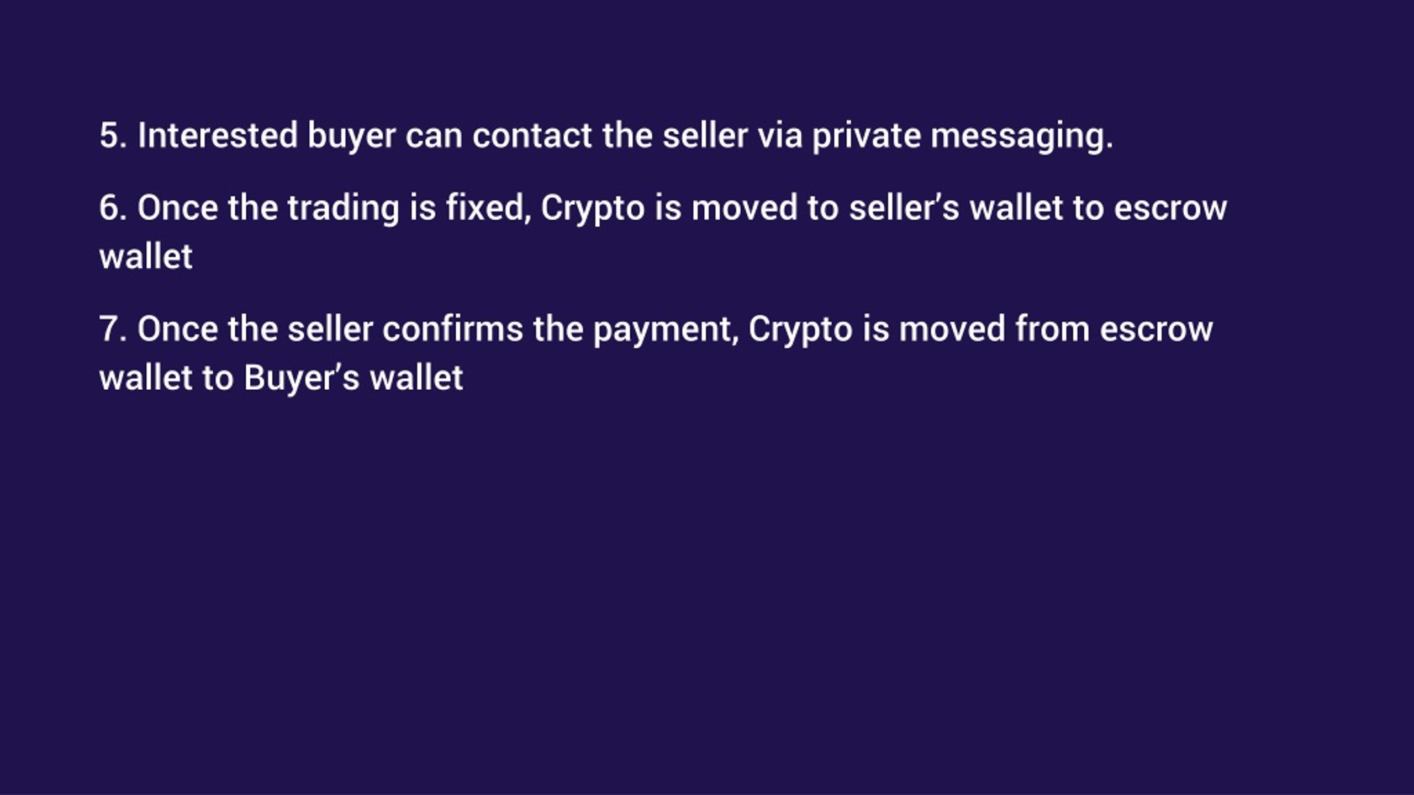Click the word "buyer" in step 5

pyautogui.click(x=352, y=137)
